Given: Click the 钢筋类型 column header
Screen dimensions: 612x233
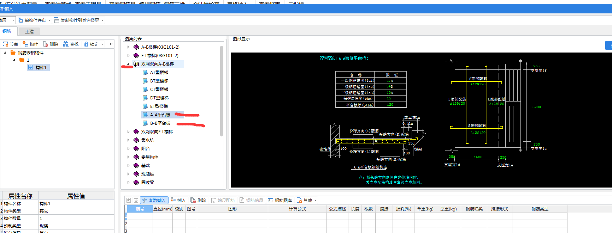Looking at the screenshot, I should 540,209.
